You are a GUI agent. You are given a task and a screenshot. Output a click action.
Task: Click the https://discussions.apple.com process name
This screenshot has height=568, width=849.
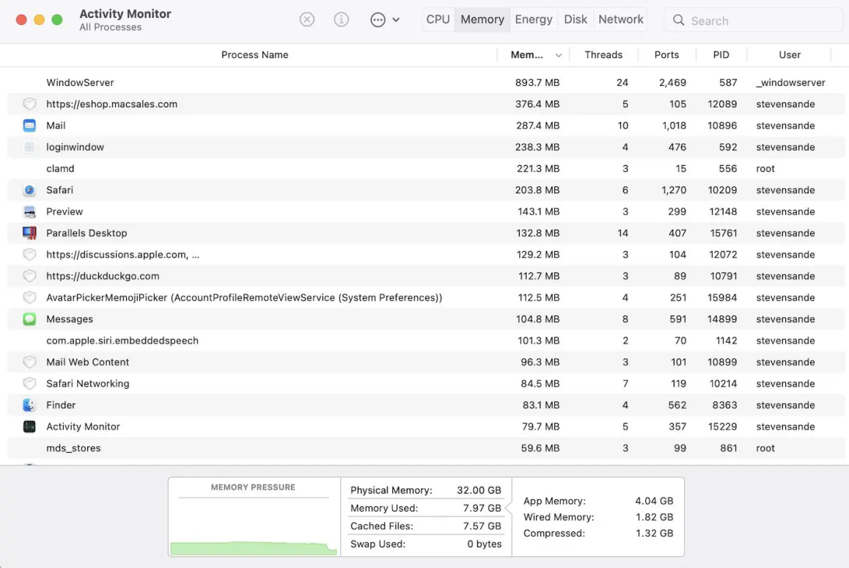coord(122,255)
